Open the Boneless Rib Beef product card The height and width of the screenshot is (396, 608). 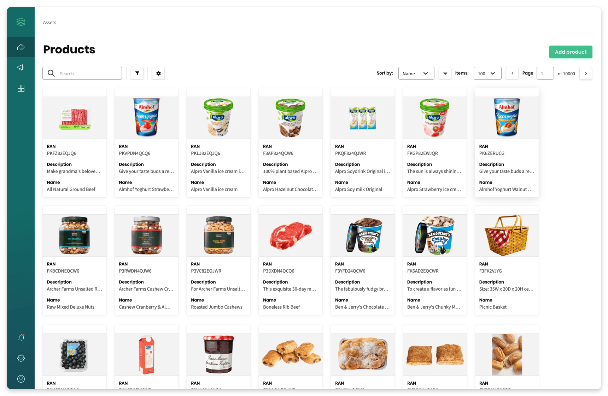[x=291, y=260]
